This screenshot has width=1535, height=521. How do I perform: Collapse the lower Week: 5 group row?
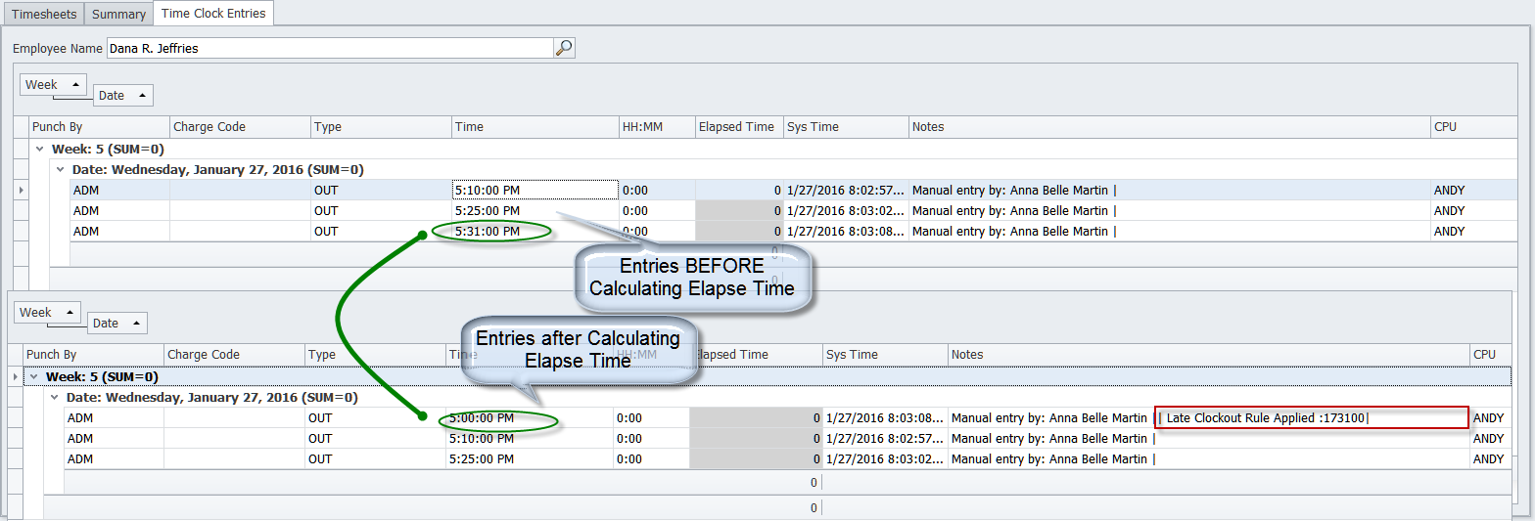[x=33, y=377]
